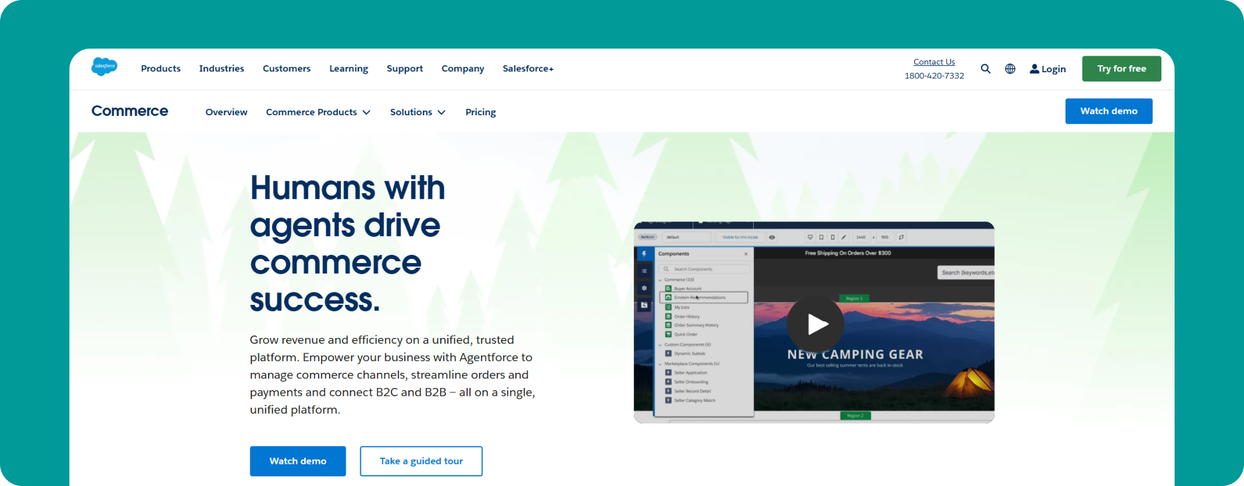Image resolution: width=1244 pixels, height=486 pixels.
Task: Open the Company menu
Action: coord(463,69)
